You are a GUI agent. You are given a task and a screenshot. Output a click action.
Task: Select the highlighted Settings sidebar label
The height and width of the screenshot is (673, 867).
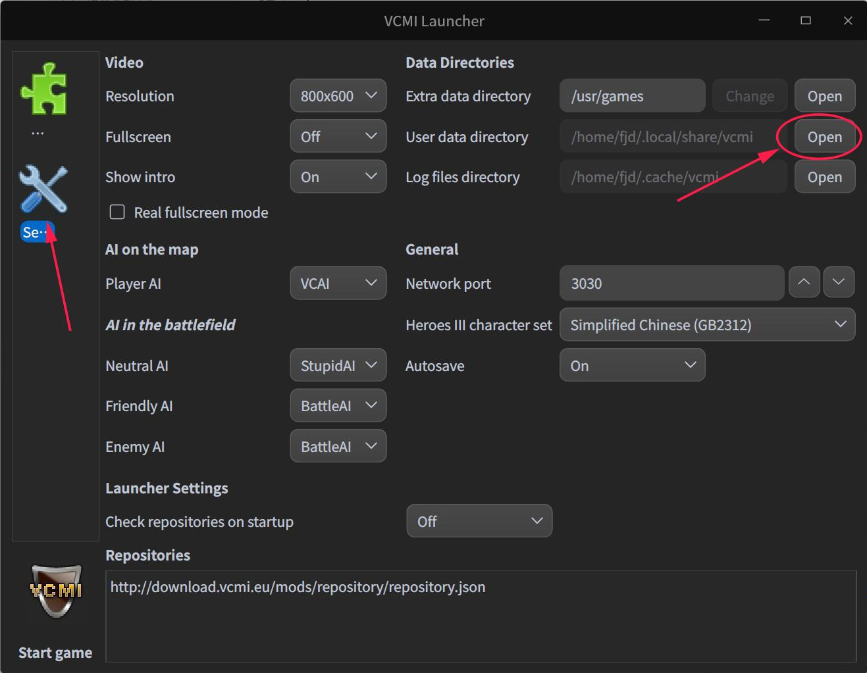tap(38, 232)
